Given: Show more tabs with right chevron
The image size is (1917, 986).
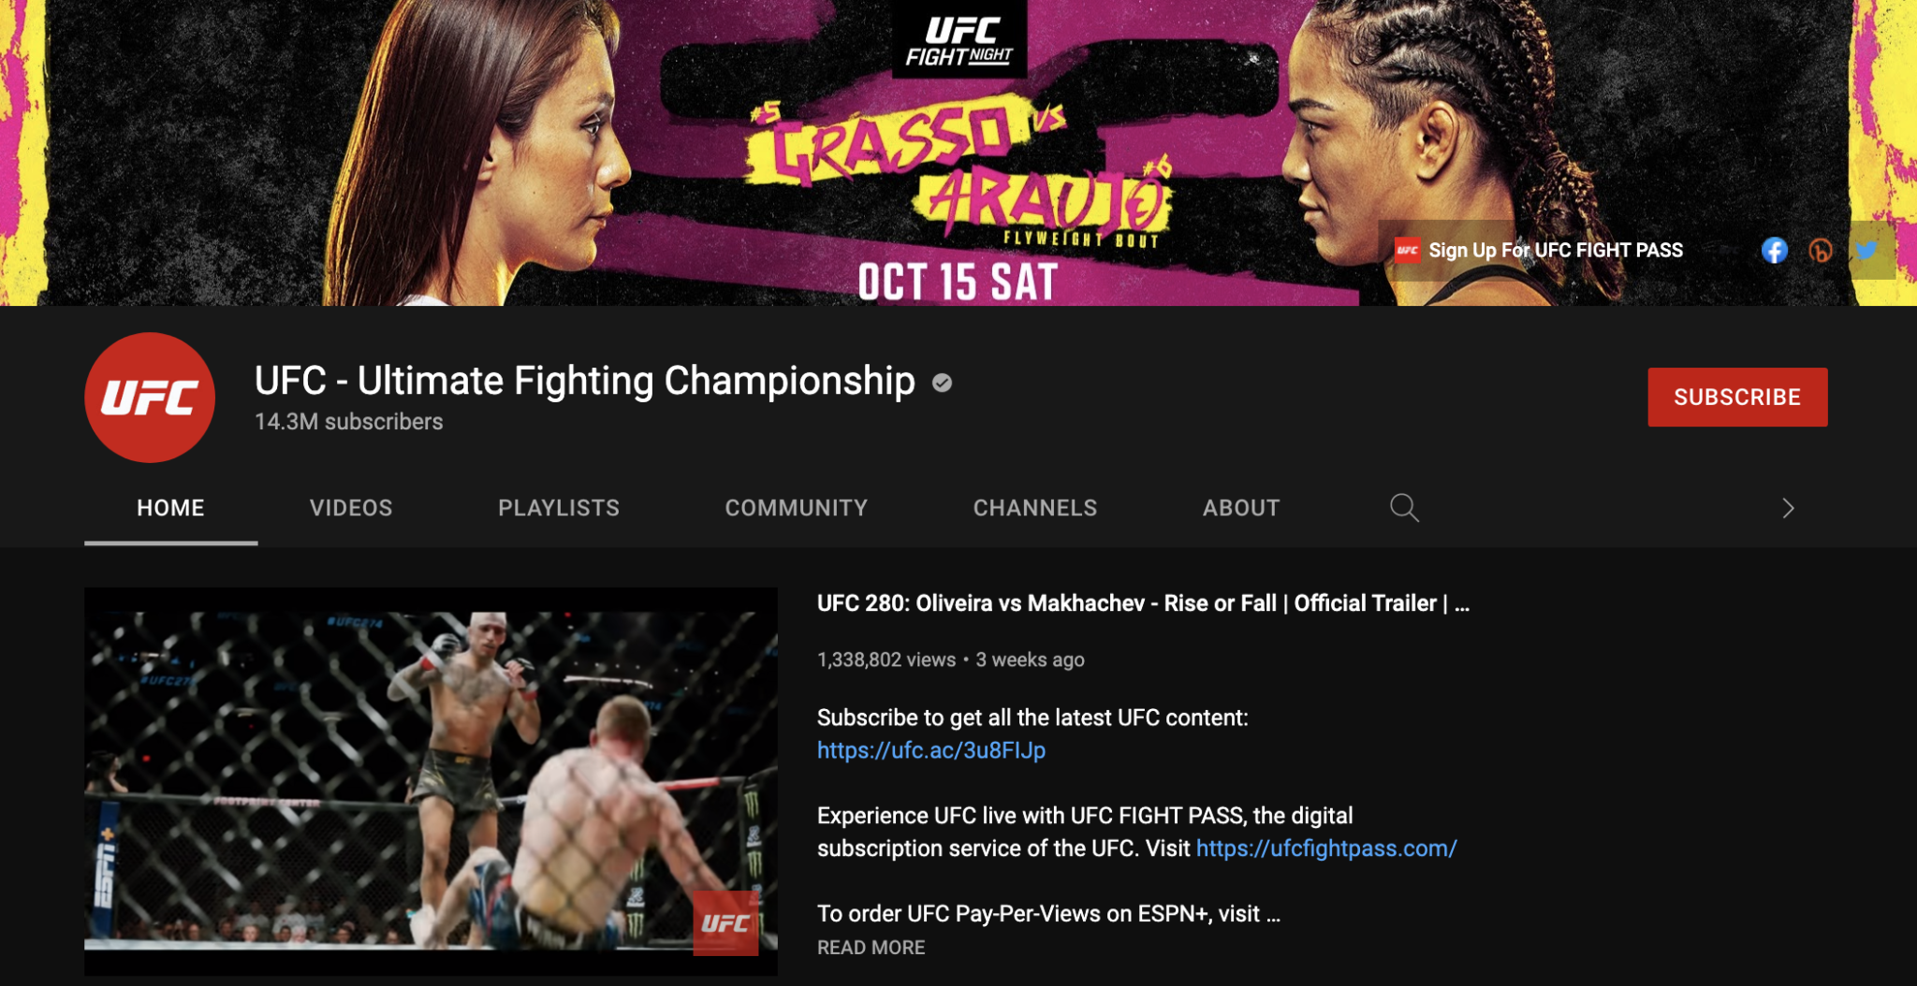Looking at the screenshot, I should point(1788,508).
